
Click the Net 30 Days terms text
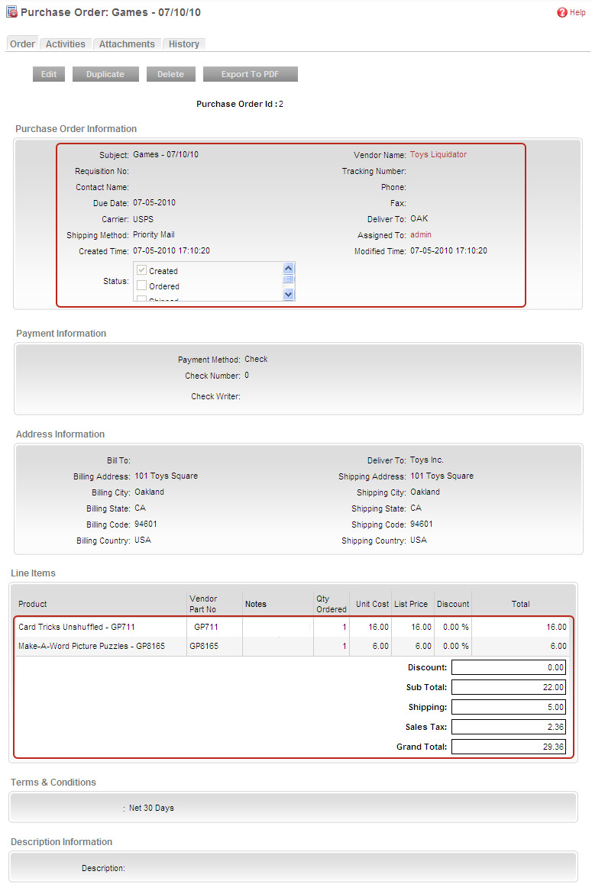point(151,808)
